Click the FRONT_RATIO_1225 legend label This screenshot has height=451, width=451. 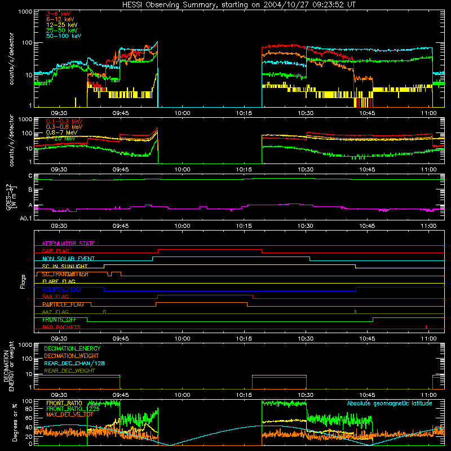click(73, 409)
